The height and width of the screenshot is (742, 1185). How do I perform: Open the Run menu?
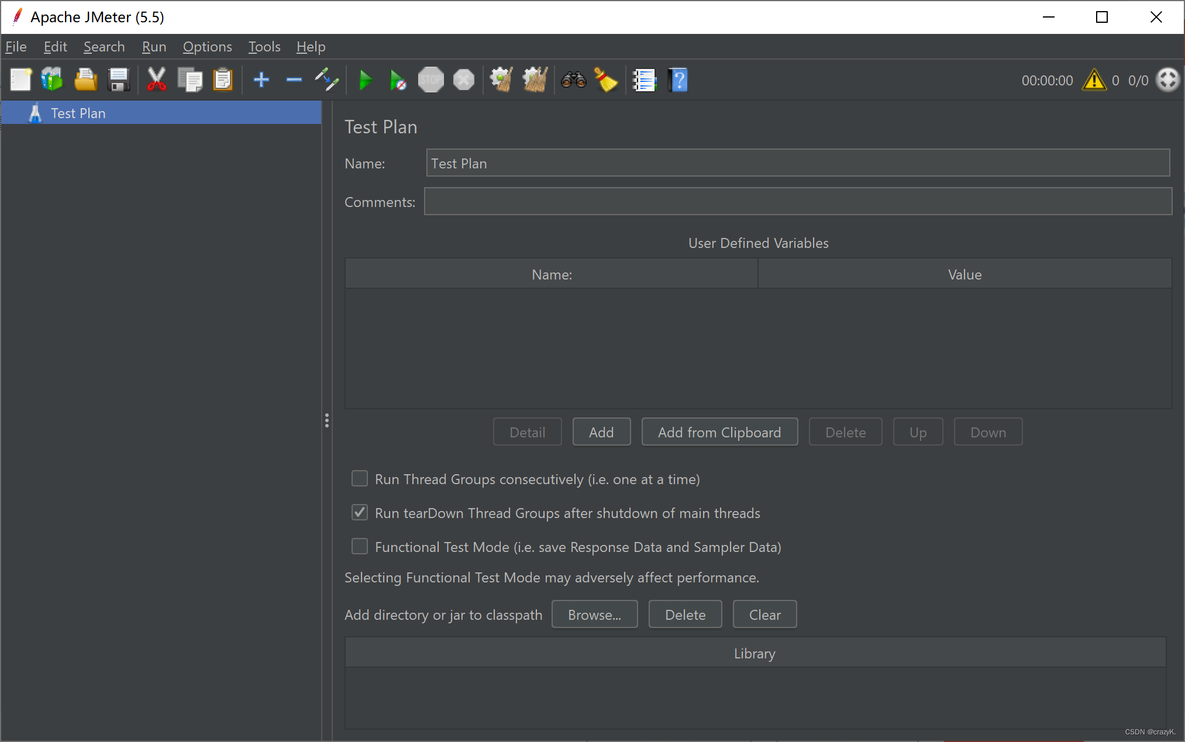154,47
